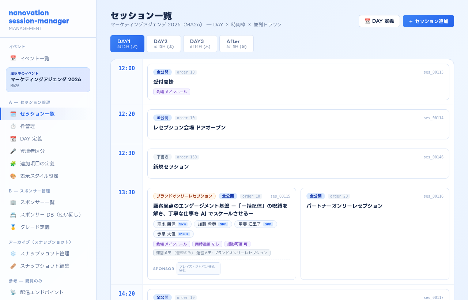Image resolution: width=468 pixels, height=300 pixels.
Task: Click session ID ses_00113
Action: (x=434, y=72)
